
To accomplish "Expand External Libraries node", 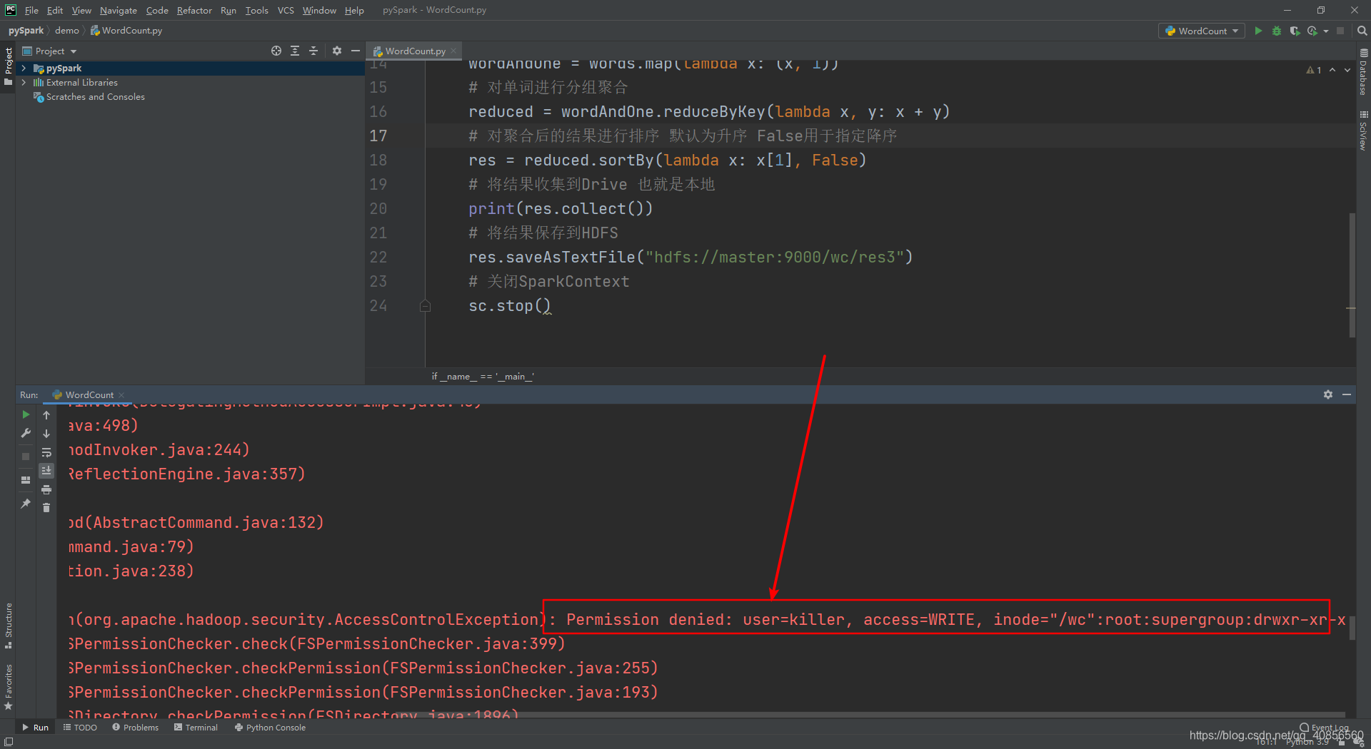I will pos(24,83).
